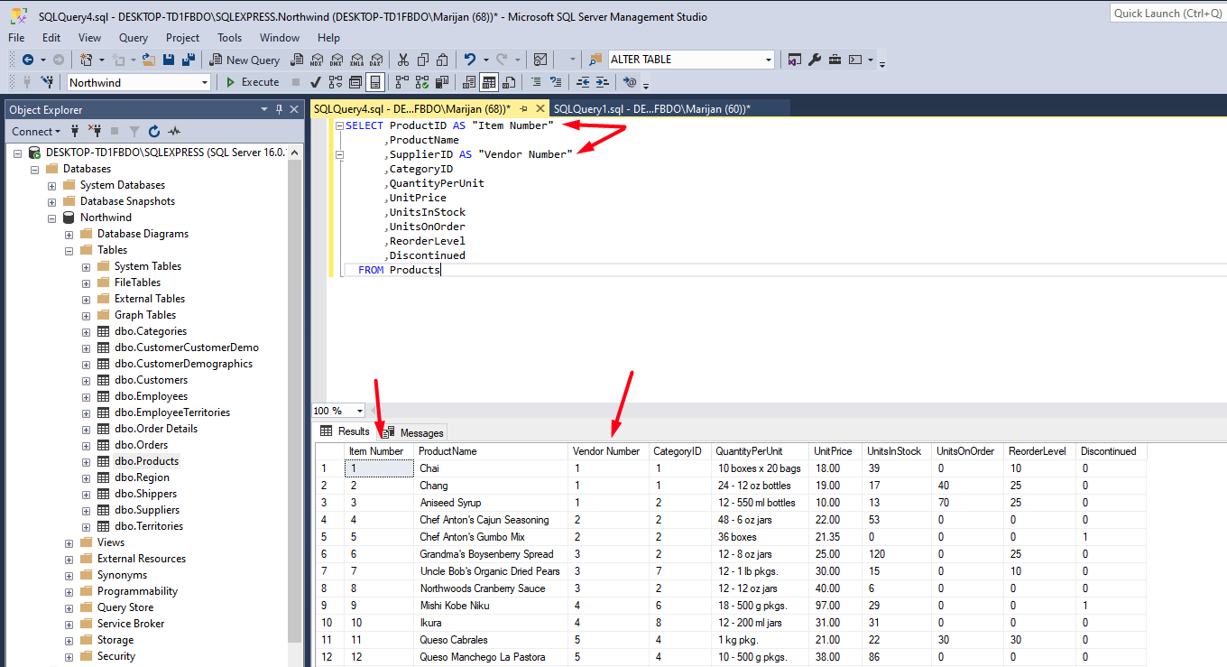The width and height of the screenshot is (1227, 667).
Task: Click the Save single-disk icon
Action: pyautogui.click(x=169, y=60)
